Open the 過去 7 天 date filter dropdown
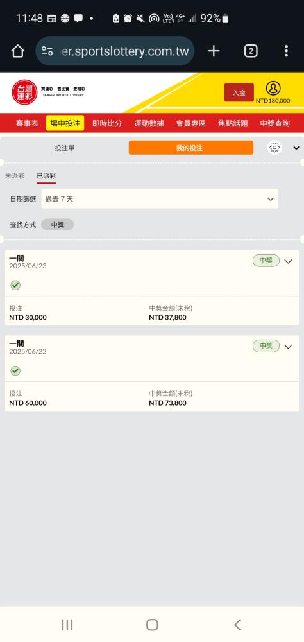Viewport: 304px width, 642px height. point(160,199)
